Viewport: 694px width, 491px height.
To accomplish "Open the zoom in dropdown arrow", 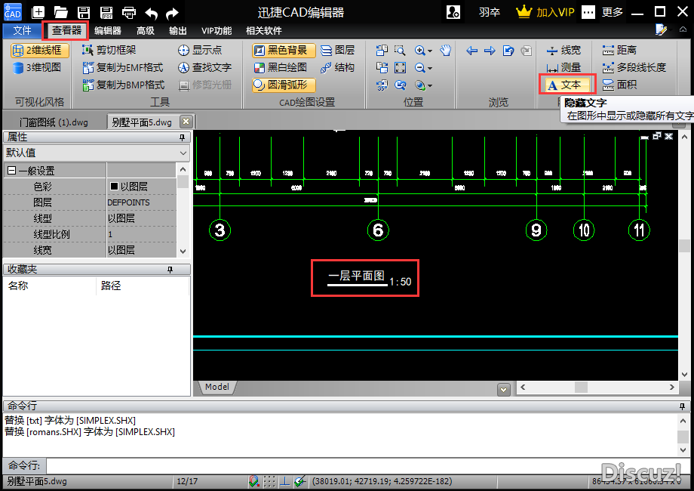I will pos(430,51).
